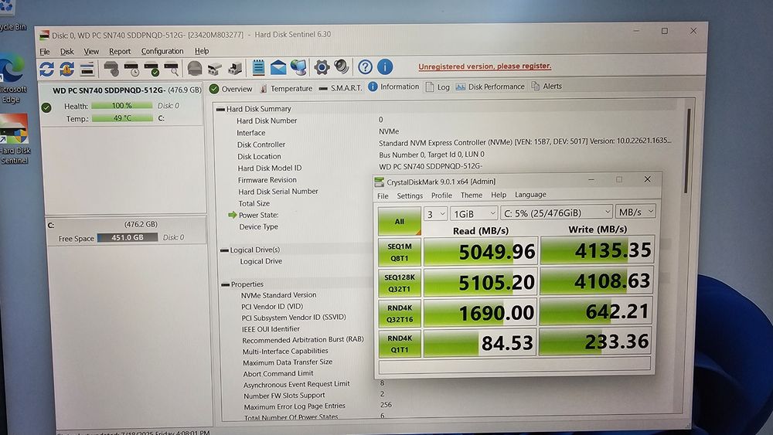Open the MB/s unit dropdown

pos(635,212)
